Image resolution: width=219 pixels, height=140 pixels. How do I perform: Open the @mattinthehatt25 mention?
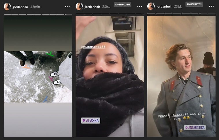(173, 115)
